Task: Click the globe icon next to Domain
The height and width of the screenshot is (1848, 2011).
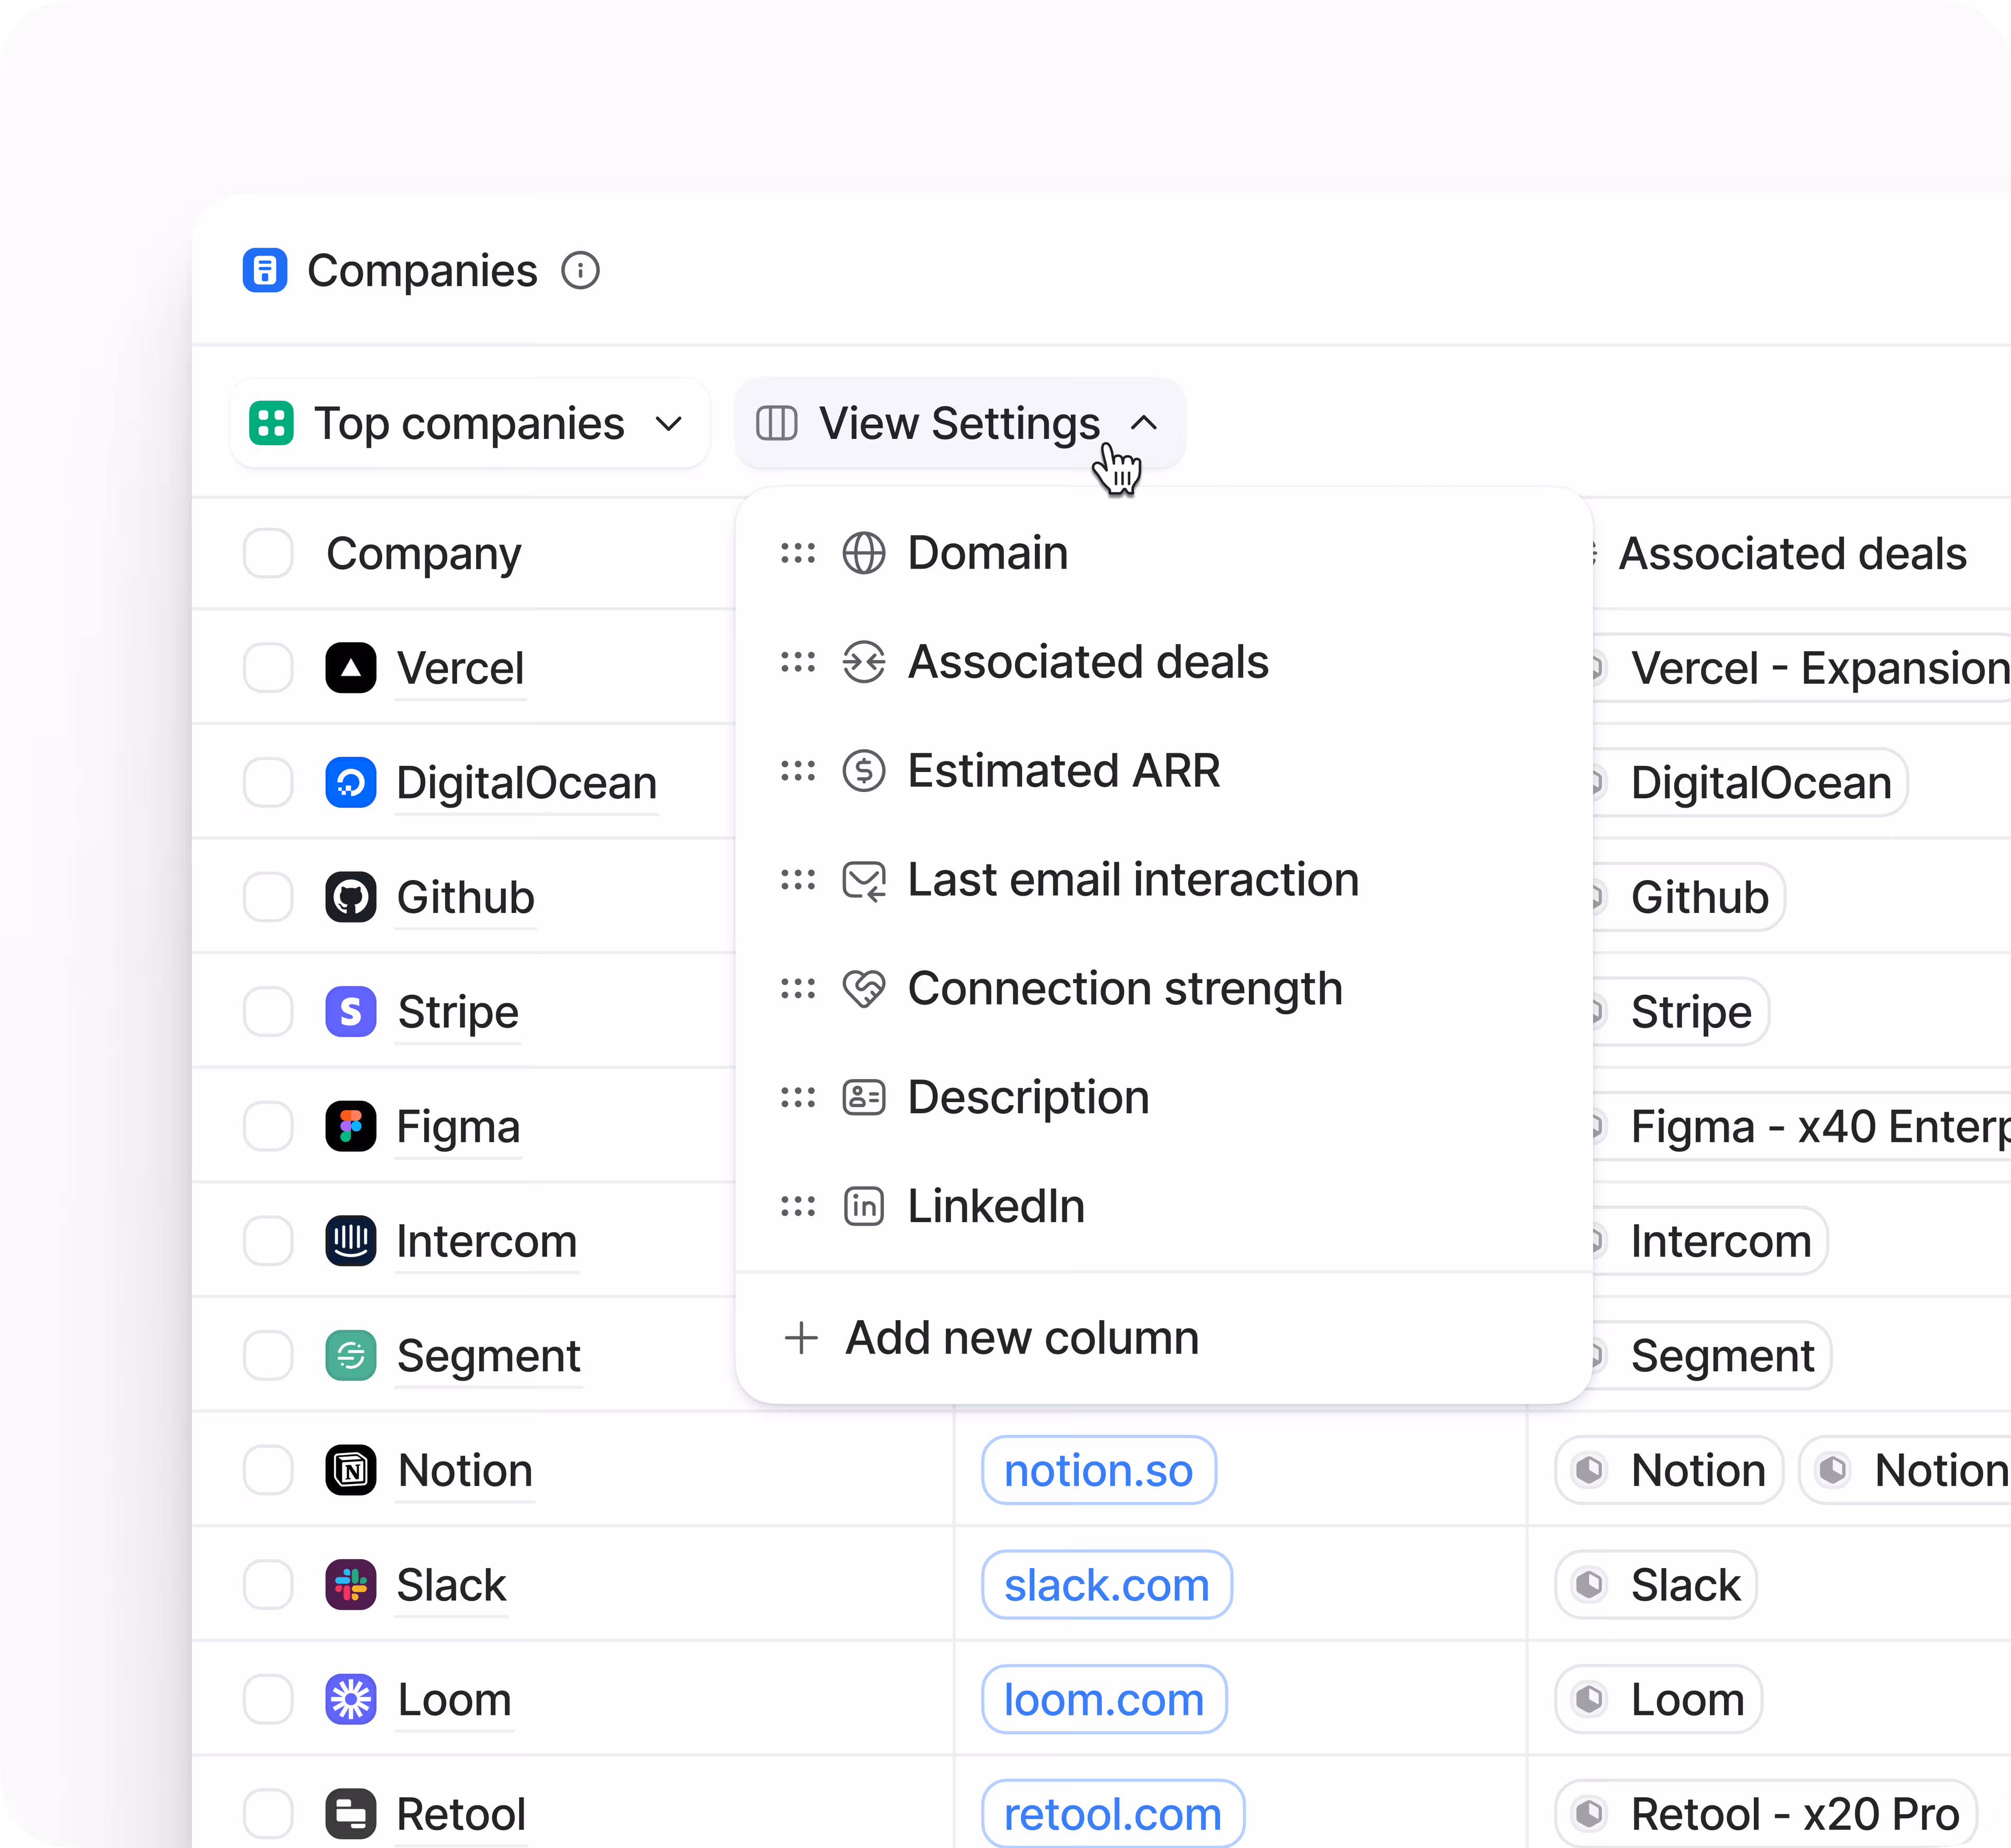Action: click(x=863, y=553)
